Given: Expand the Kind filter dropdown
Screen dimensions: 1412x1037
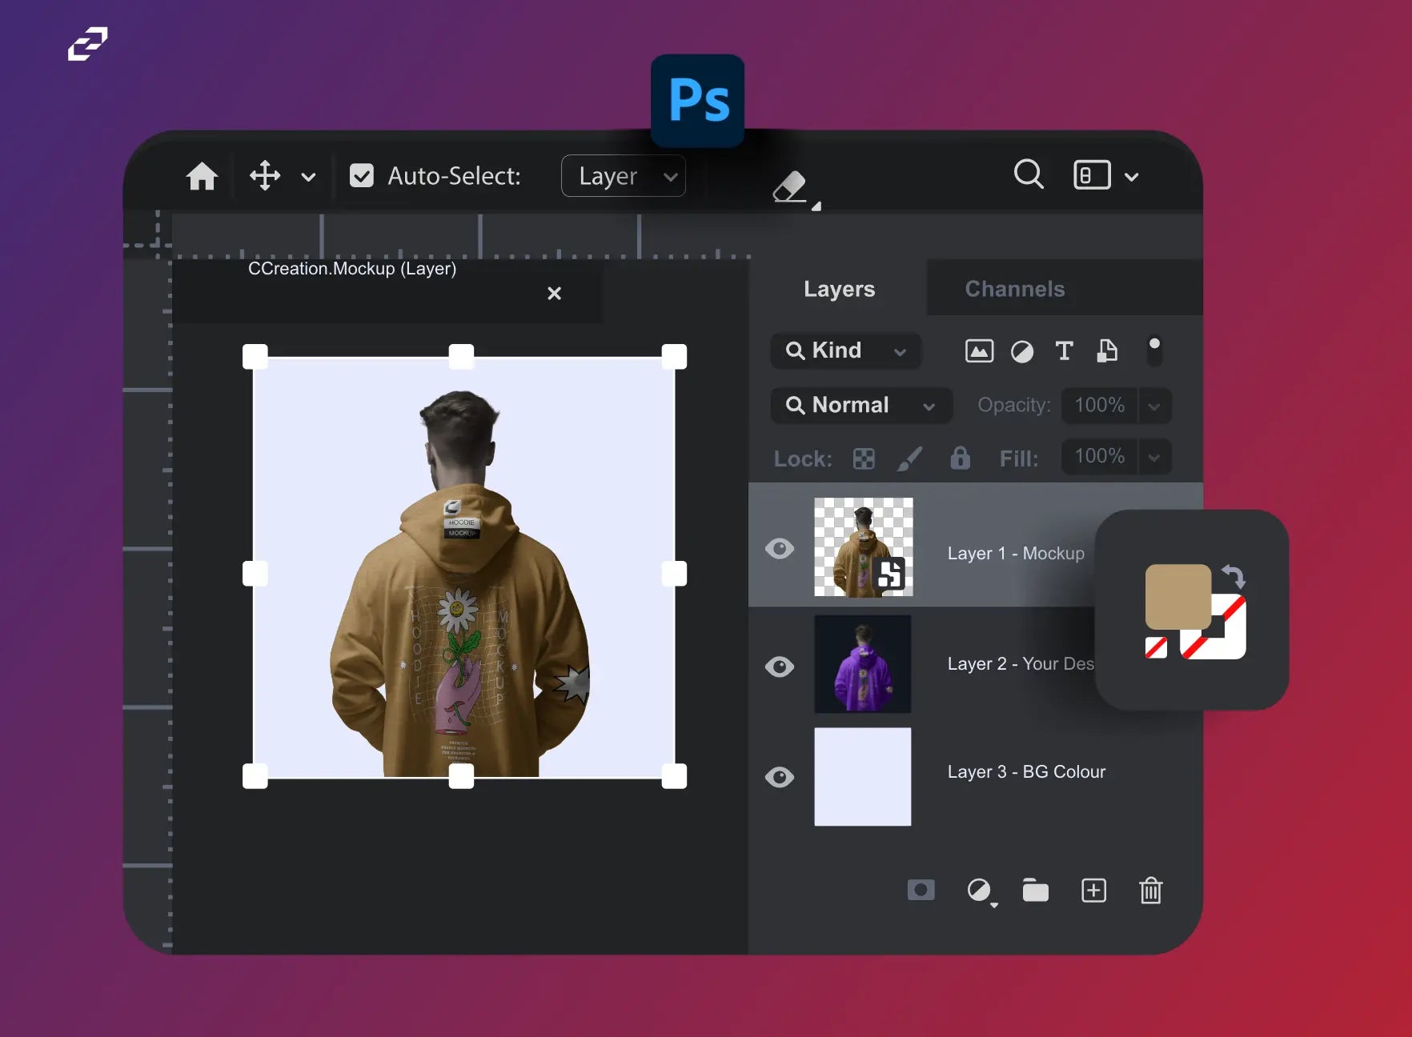Looking at the screenshot, I should pos(846,350).
